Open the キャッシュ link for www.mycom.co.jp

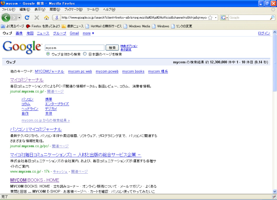pyautogui.click(x=60, y=171)
